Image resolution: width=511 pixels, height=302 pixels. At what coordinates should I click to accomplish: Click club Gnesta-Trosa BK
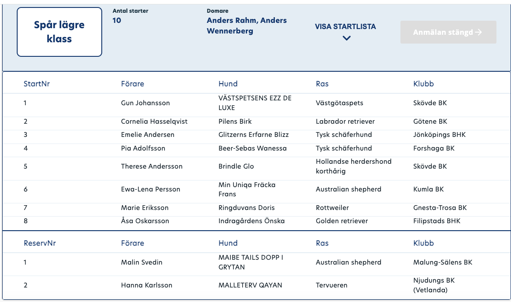[440, 207]
